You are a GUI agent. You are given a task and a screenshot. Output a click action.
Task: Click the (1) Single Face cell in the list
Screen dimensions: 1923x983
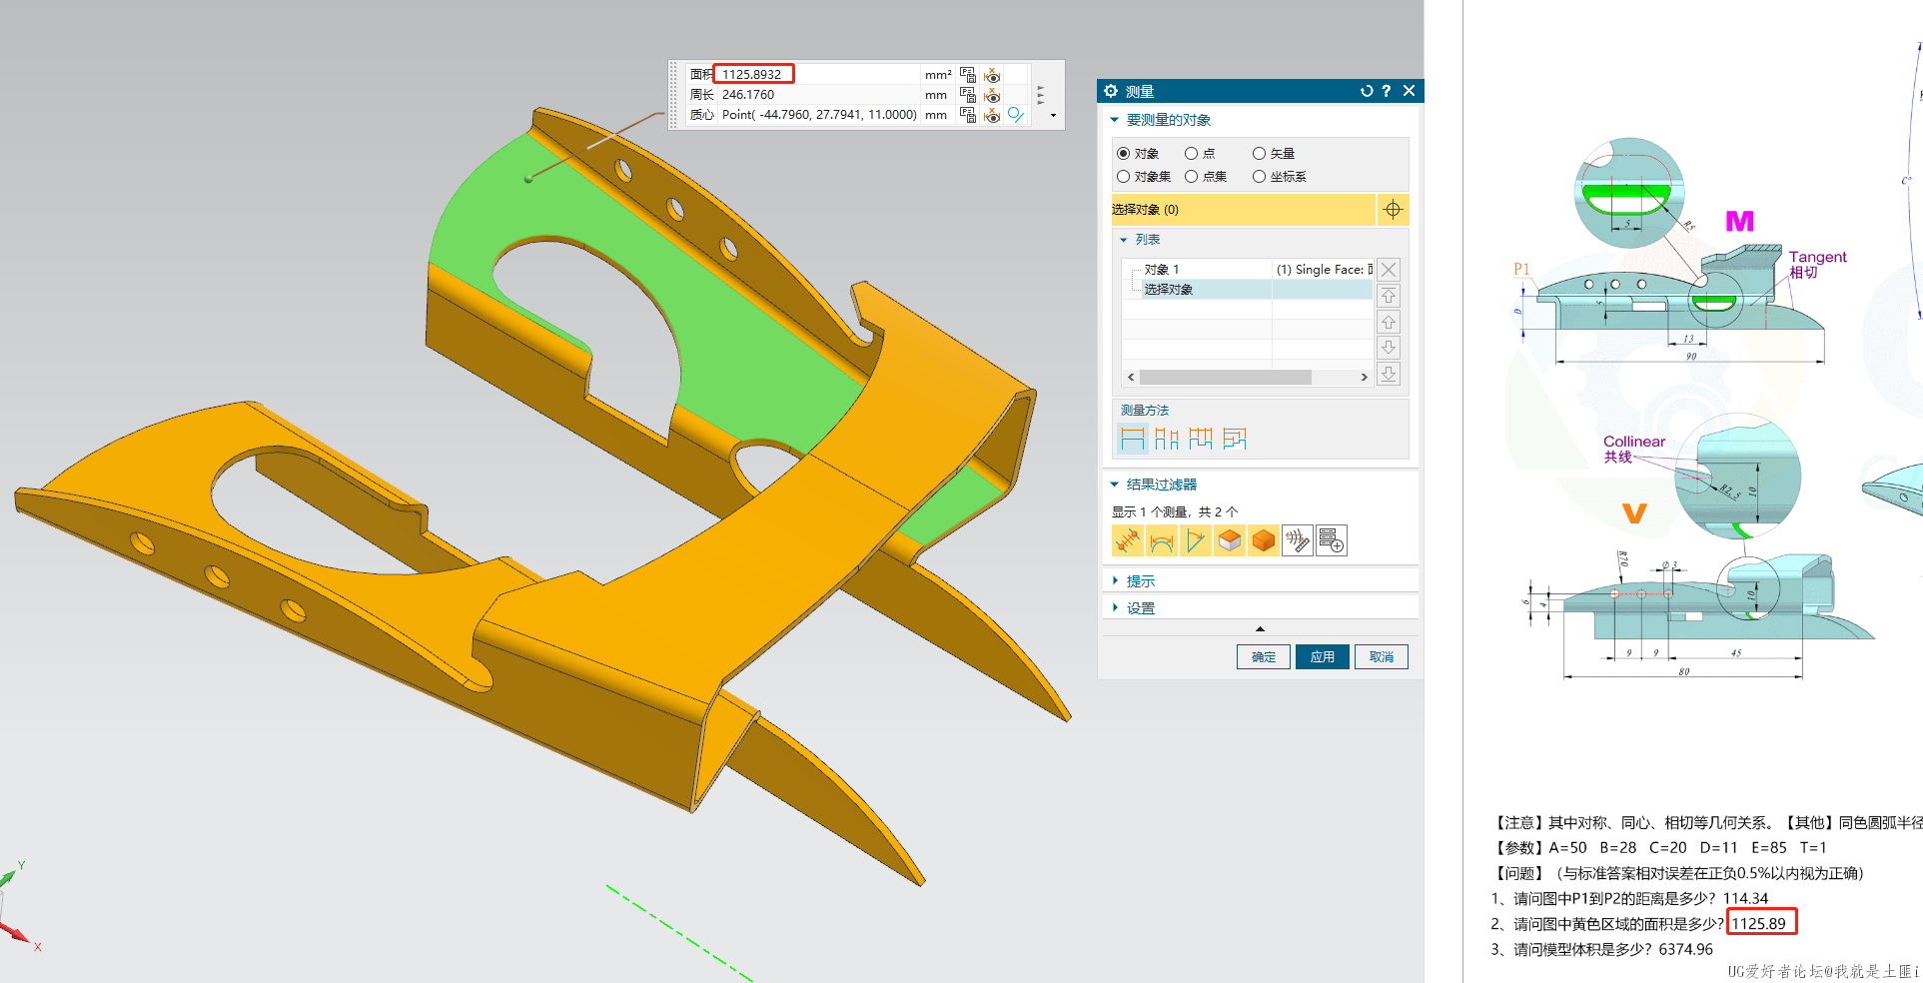tap(1324, 270)
